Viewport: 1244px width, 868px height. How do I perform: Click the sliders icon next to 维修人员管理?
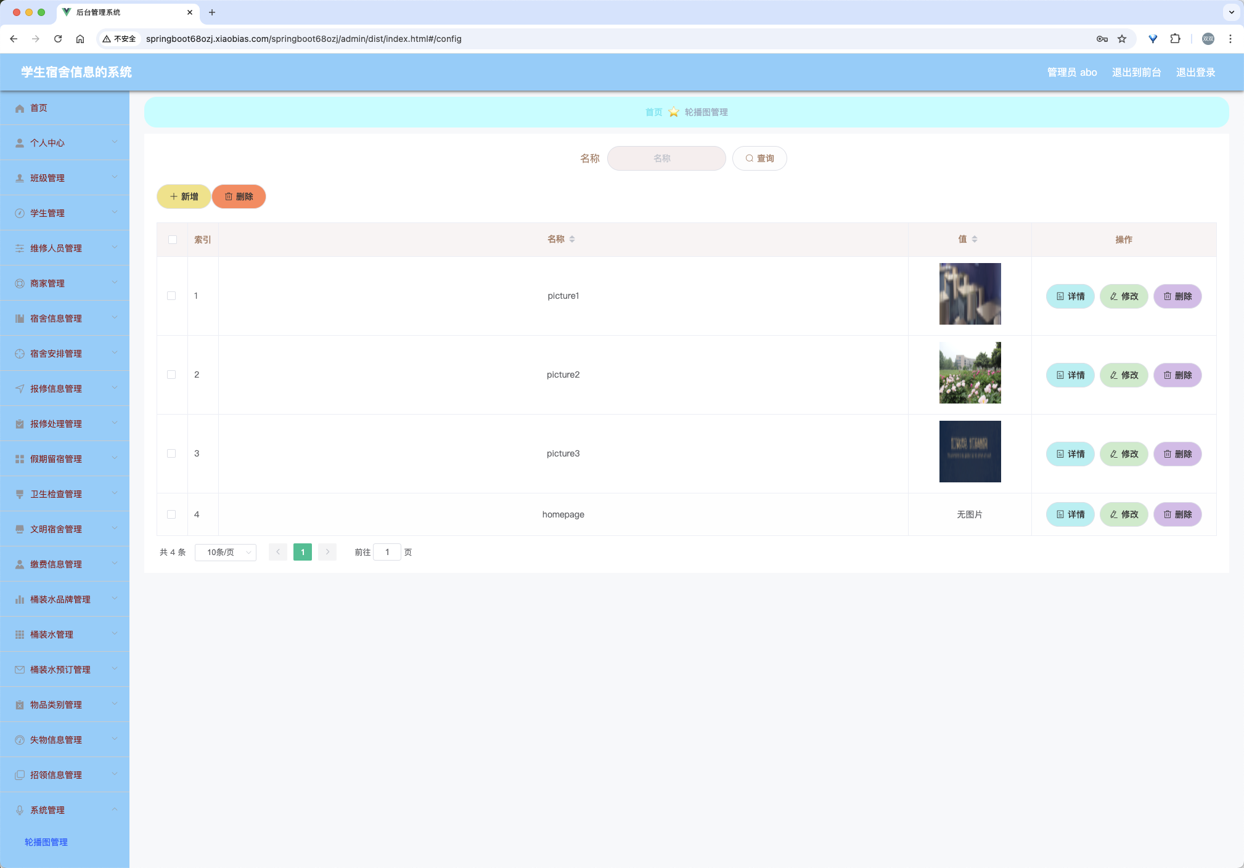click(20, 248)
